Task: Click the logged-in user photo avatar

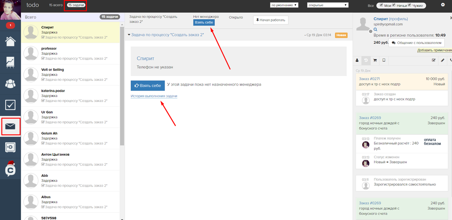Action: pyautogui.click(x=10, y=10)
